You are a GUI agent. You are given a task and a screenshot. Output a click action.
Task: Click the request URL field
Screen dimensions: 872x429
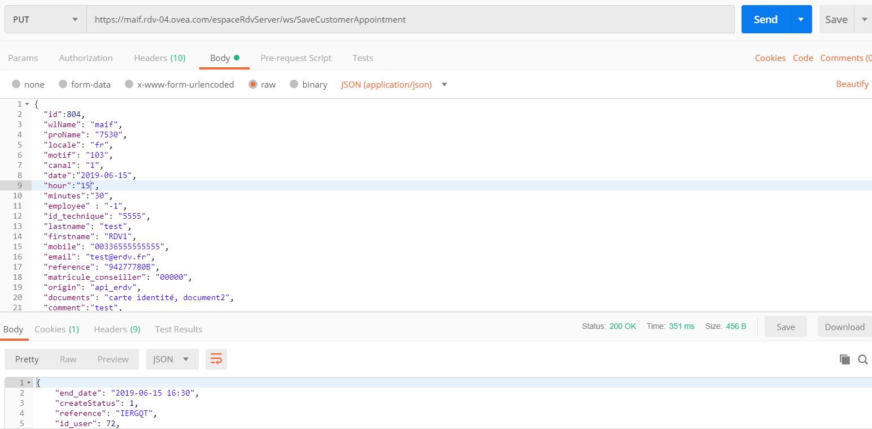[x=411, y=19]
